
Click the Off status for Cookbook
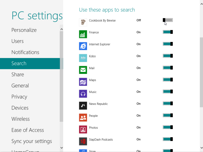(139, 20)
